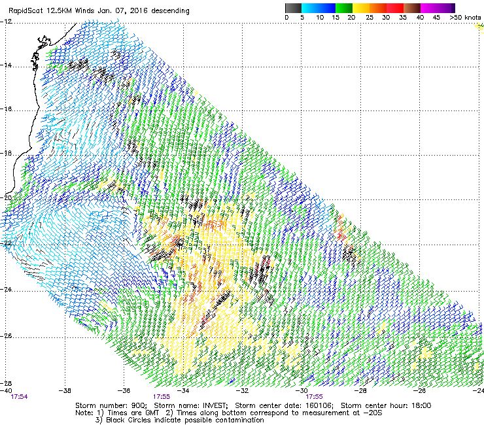Click the '-32' longitude axis label
Image resolution: width=484 pixels, height=425 pixels.
point(242,391)
